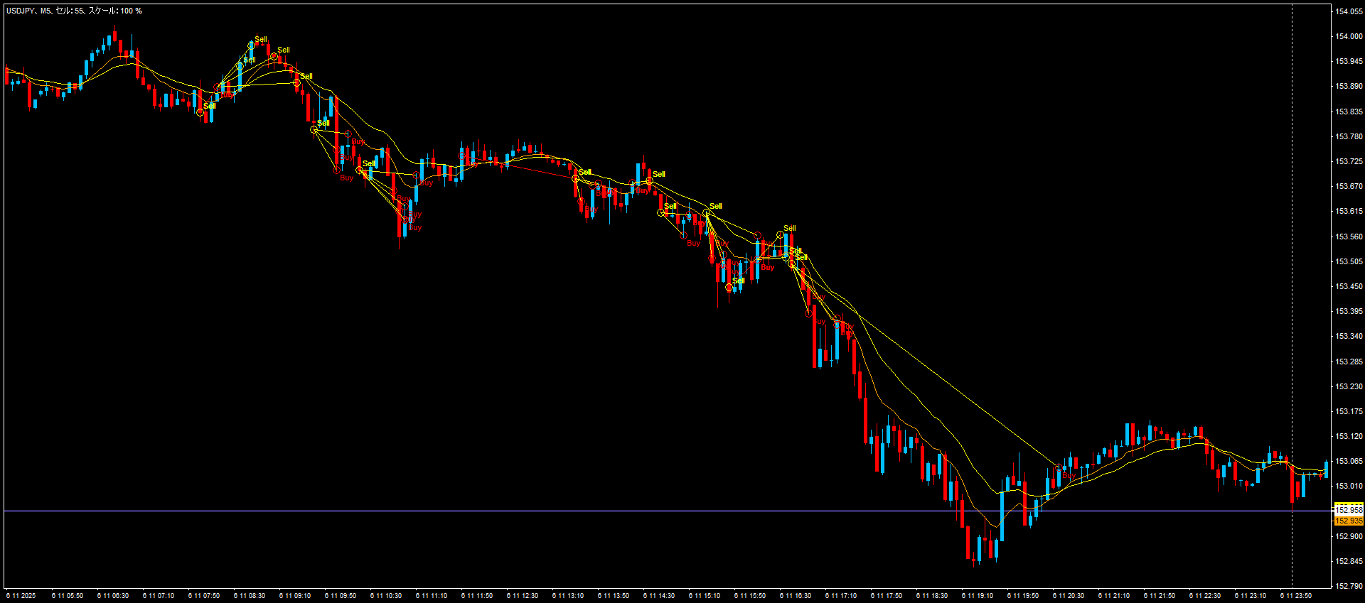Click the '6 11 23:50' time axis label
The image size is (1365, 603).
(x=1296, y=596)
